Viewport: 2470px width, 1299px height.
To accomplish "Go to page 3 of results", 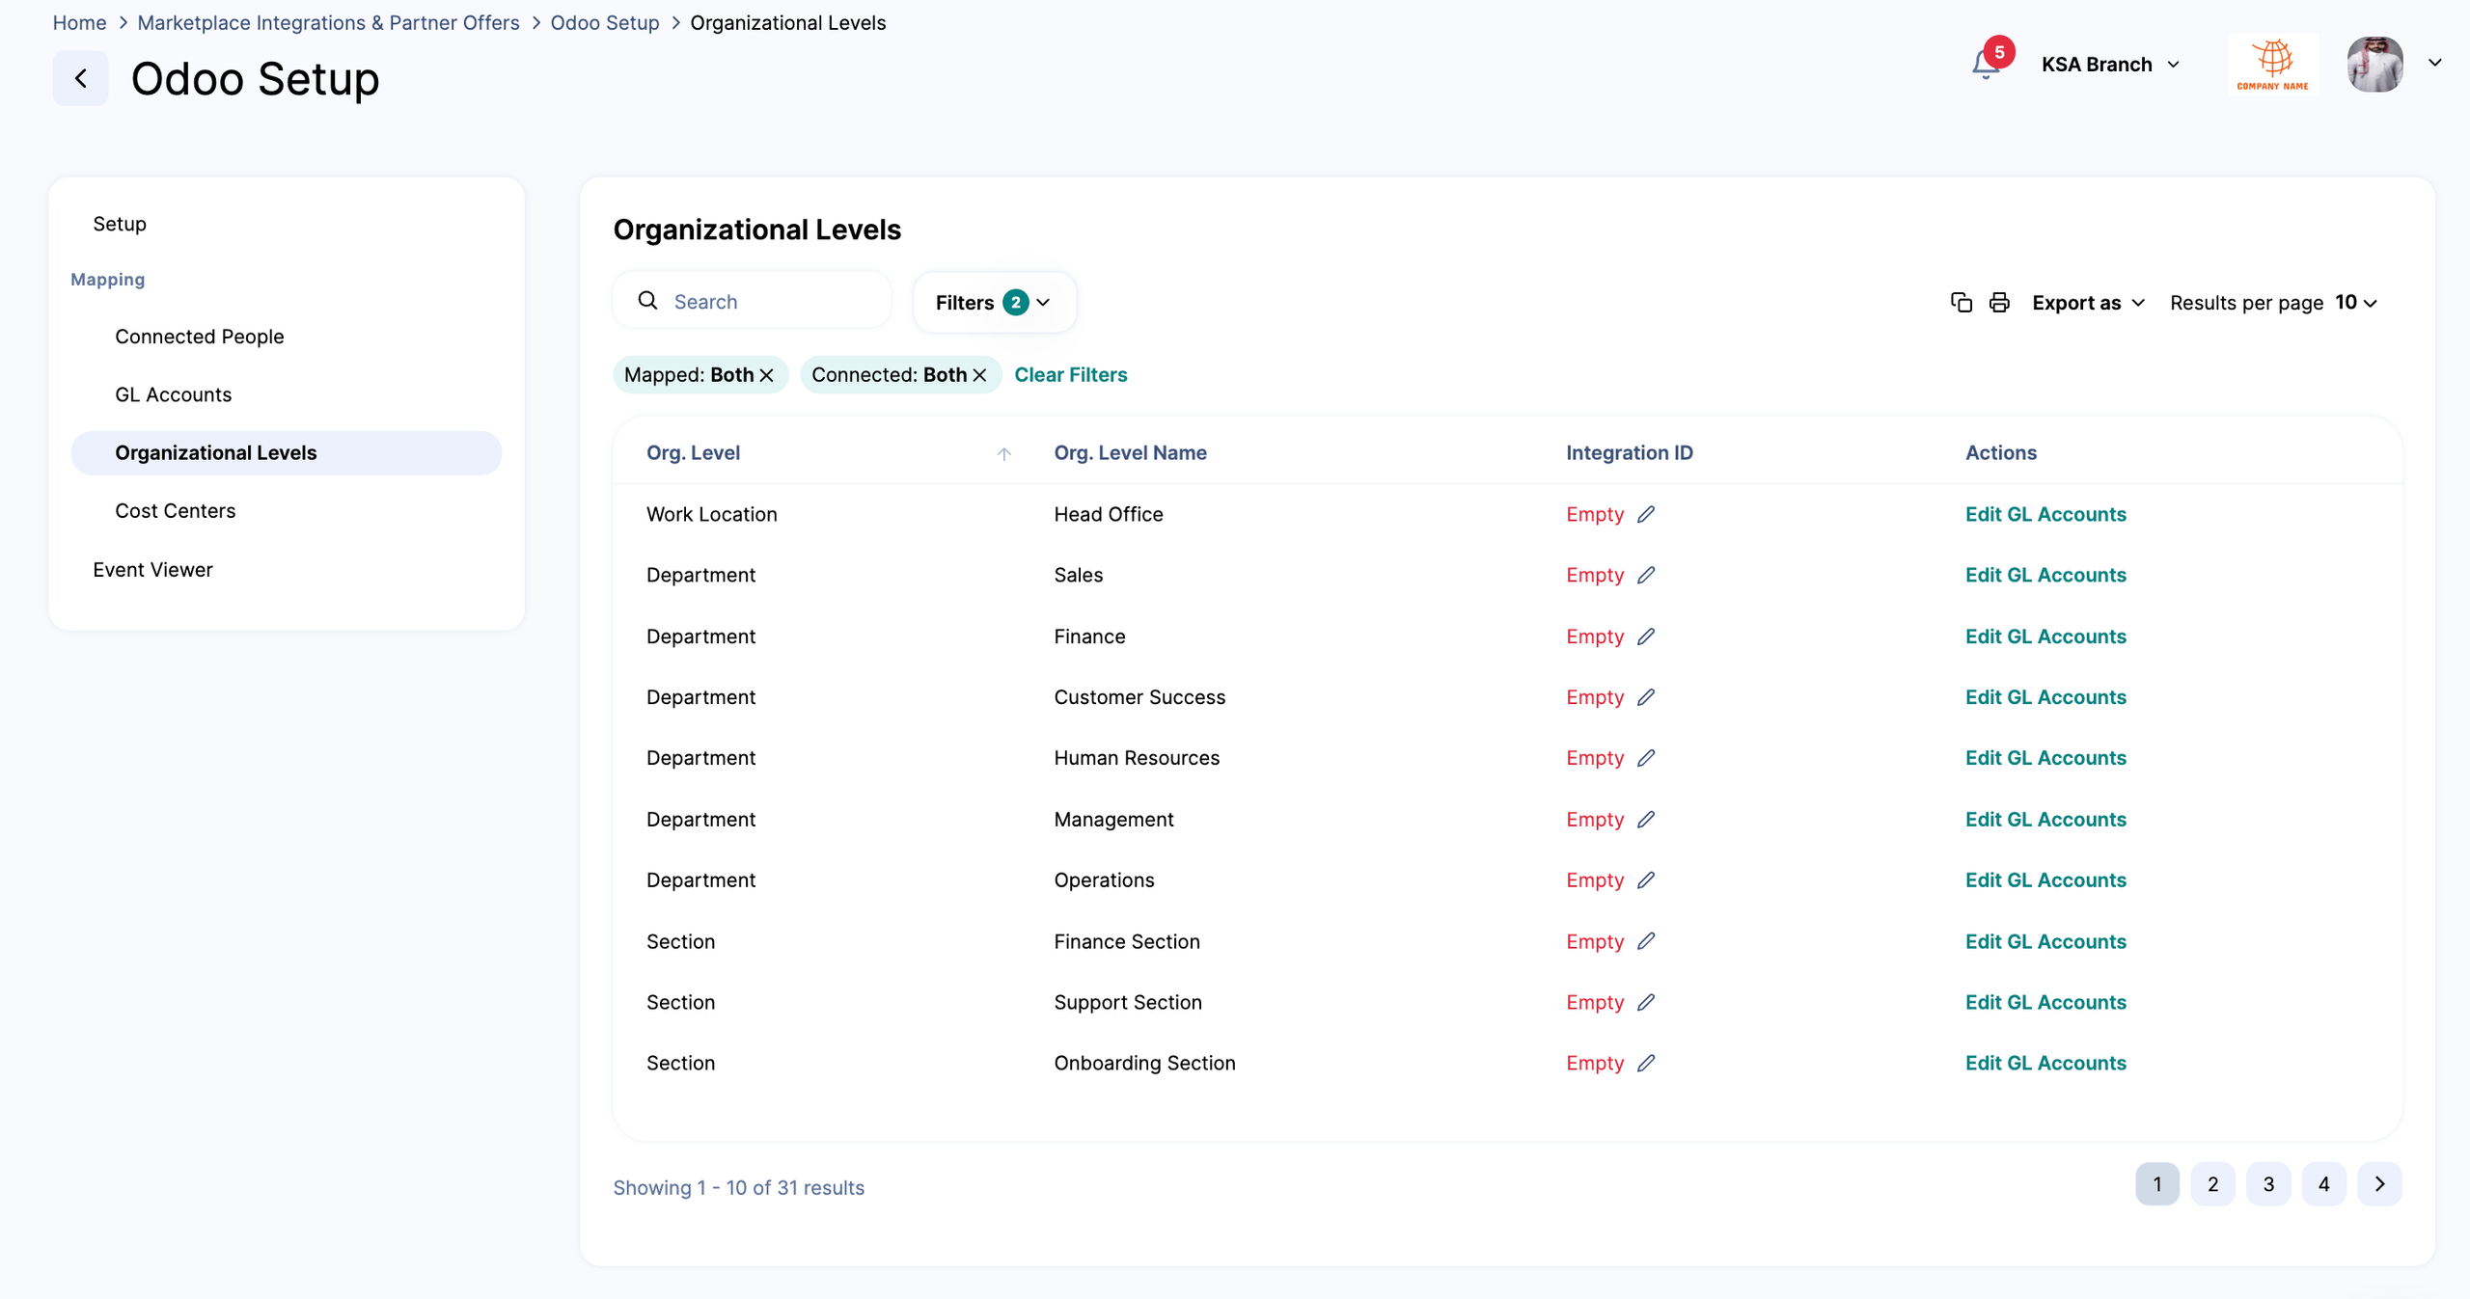I will click(x=2268, y=1183).
